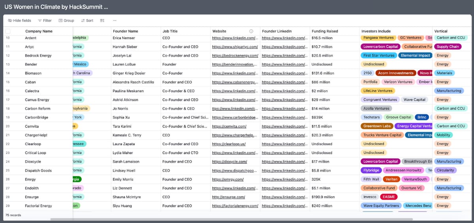Select the Materials vertical tag
The height and width of the screenshot is (223, 474).
[x=444, y=73]
